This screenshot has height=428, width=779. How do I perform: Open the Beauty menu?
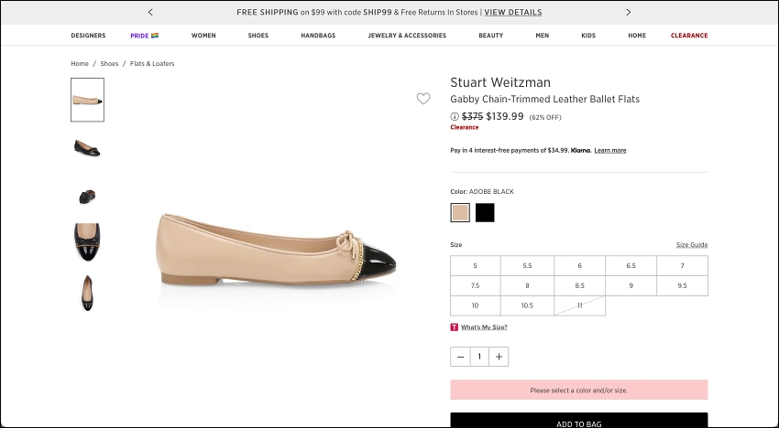491,36
